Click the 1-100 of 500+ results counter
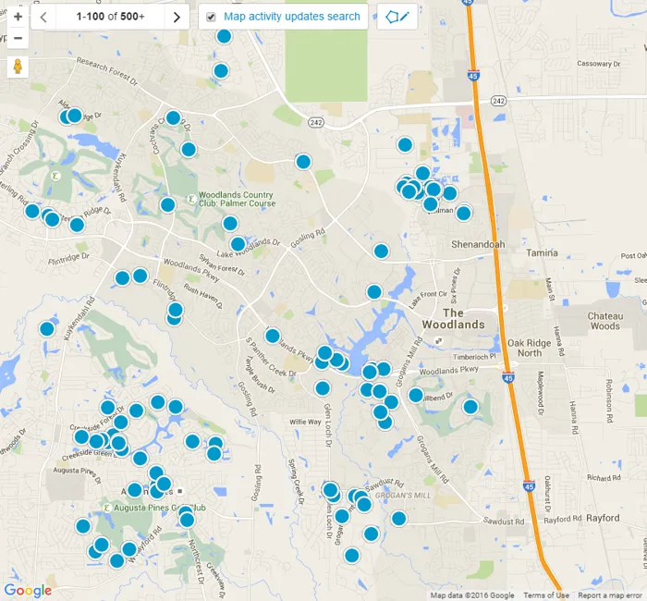Screen dimensions: 647x601 tap(110, 17)
